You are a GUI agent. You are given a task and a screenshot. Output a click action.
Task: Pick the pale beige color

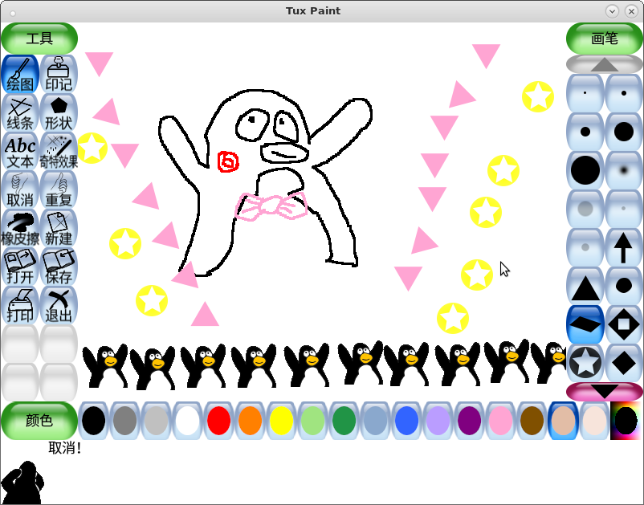594,421
